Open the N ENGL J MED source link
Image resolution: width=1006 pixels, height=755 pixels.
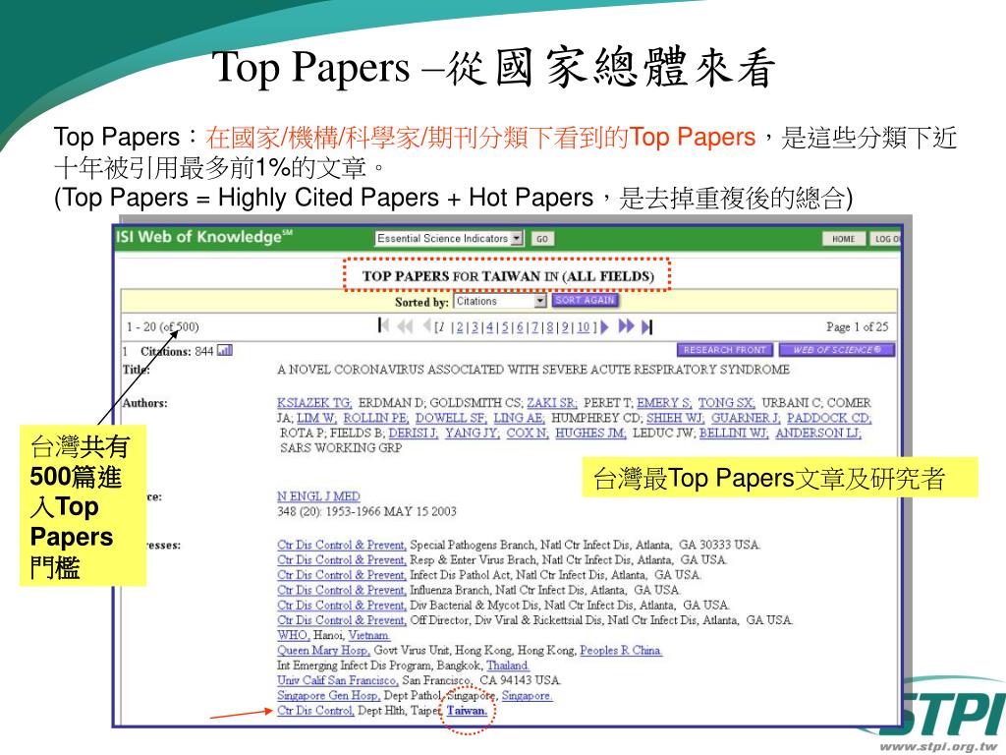click(318, 496)
